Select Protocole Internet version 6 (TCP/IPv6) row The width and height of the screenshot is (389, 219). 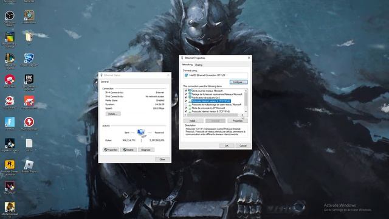(x=211, y=111)
